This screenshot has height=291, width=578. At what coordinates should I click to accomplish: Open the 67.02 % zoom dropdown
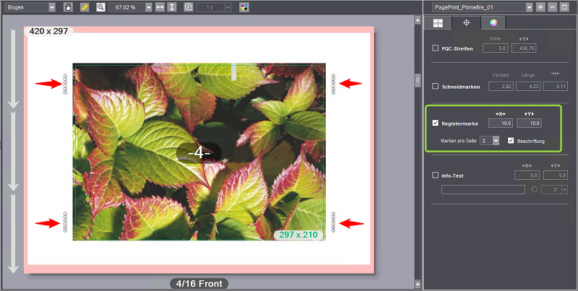coord(148,7)
